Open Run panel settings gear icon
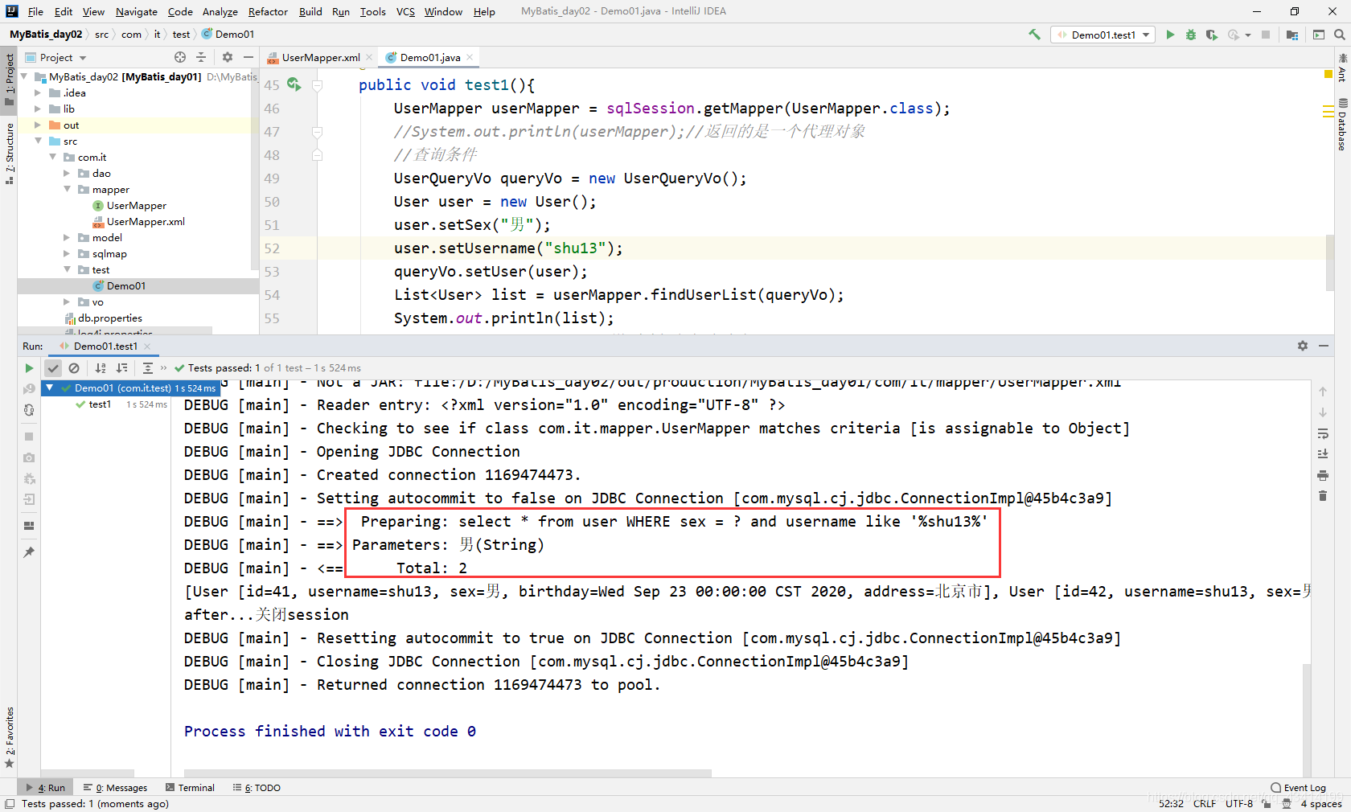 tap(1303, 346)
